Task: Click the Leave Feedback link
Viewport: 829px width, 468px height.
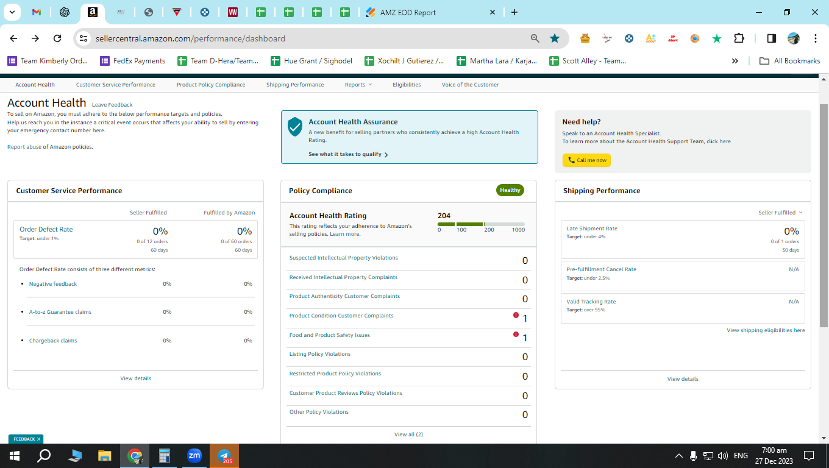Action: (x=112, y=105)
